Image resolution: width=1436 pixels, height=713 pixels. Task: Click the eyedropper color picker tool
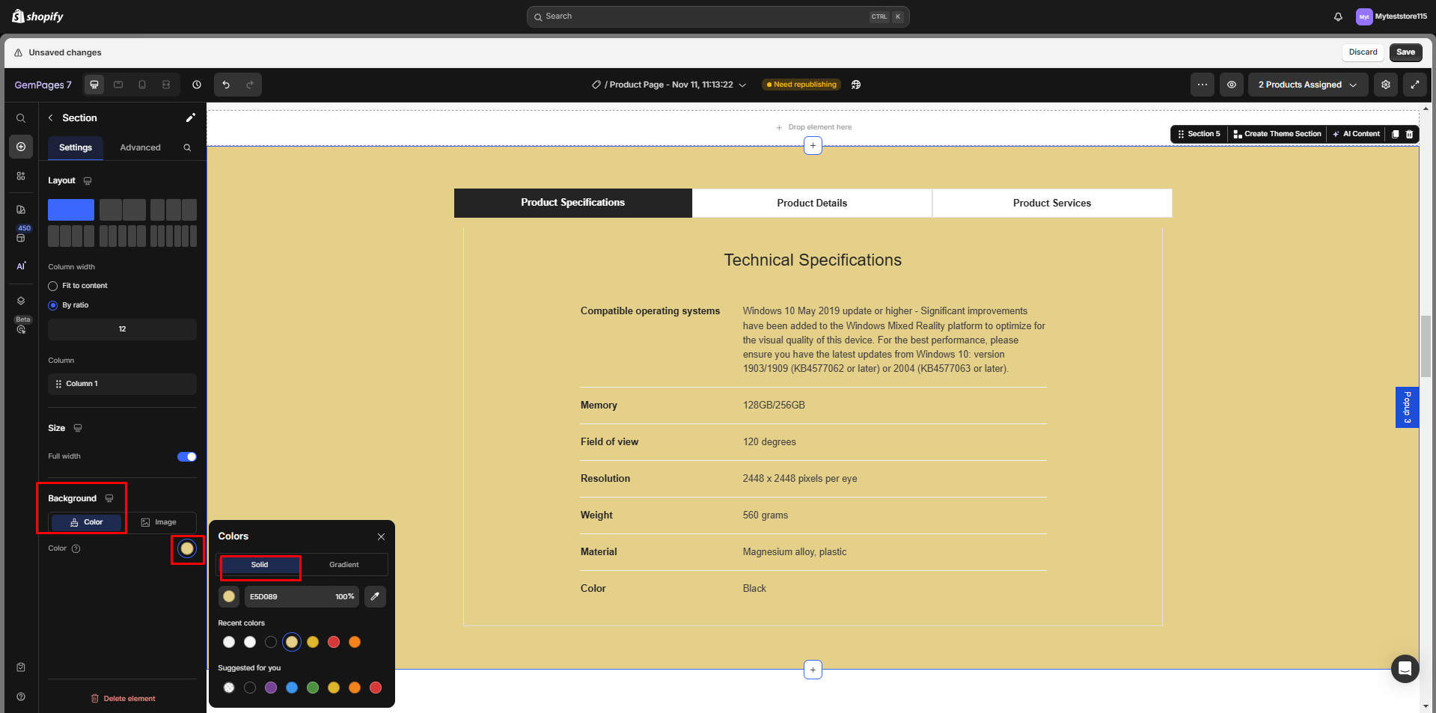point(375,596)
